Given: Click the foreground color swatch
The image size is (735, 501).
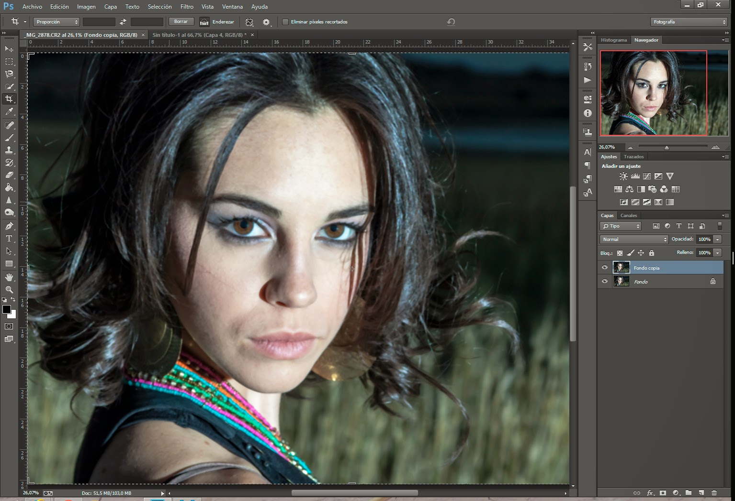Looking at the screenshot, I should click(7, 309).
